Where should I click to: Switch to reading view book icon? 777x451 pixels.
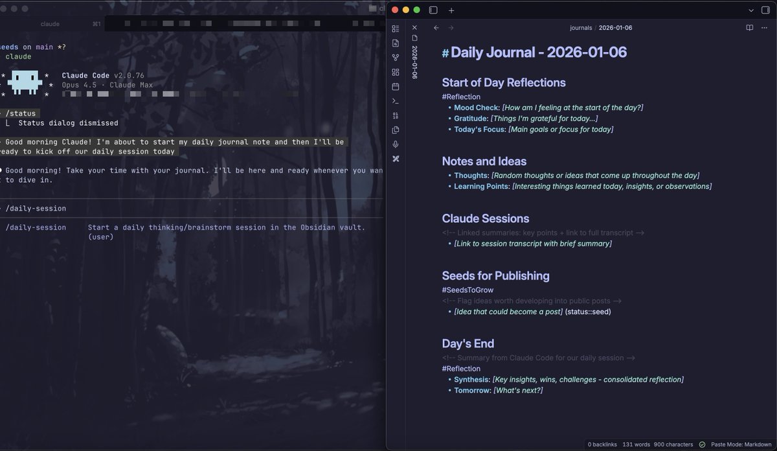click(x=750, y=28)
